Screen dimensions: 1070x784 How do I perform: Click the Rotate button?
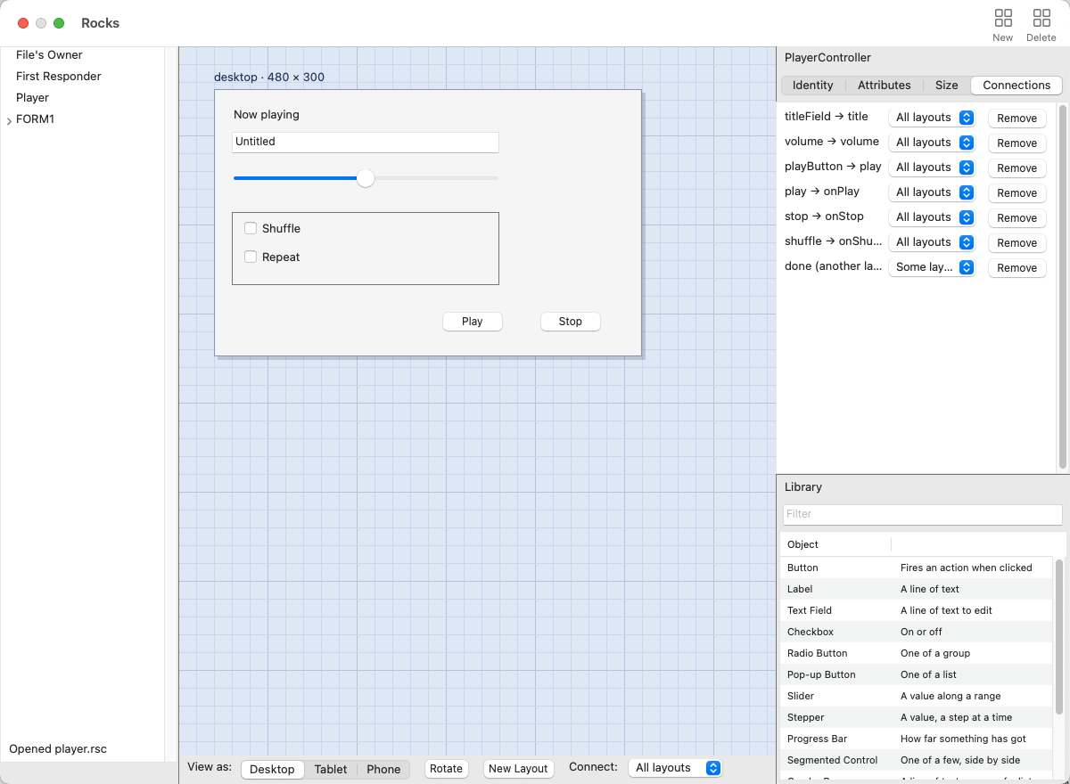446,769
